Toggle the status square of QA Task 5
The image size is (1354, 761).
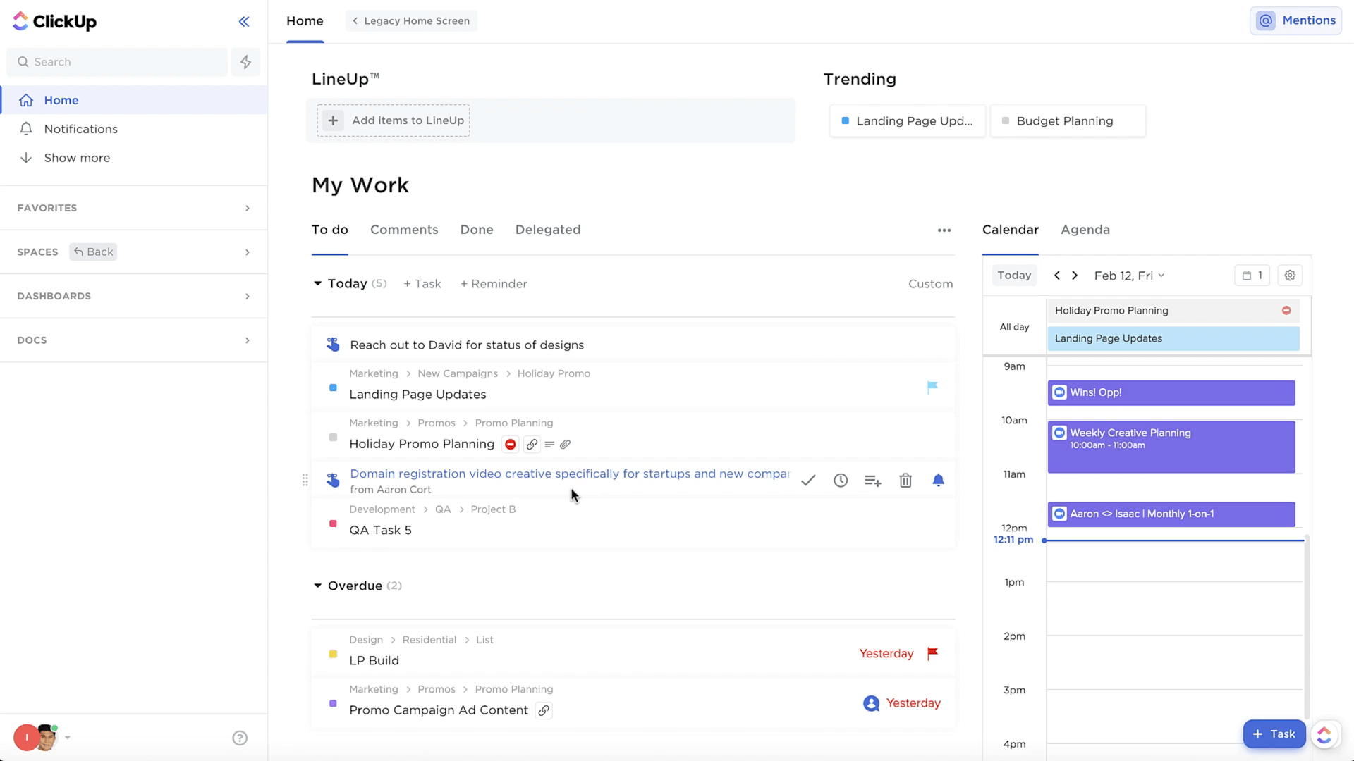[333, 524]
